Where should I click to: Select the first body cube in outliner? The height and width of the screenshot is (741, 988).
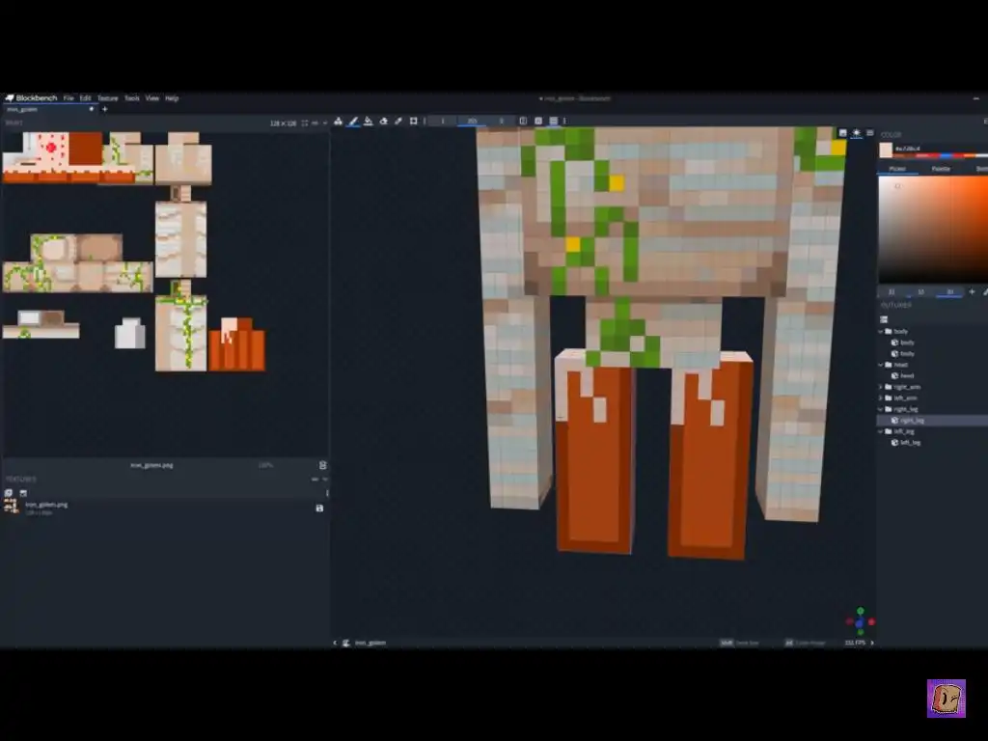907,343
